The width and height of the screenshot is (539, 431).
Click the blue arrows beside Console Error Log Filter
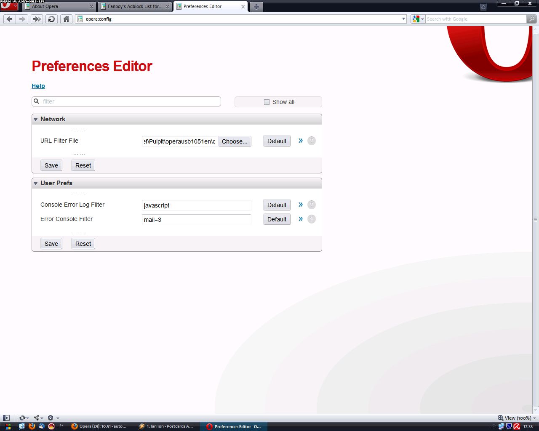coord(301,205)
